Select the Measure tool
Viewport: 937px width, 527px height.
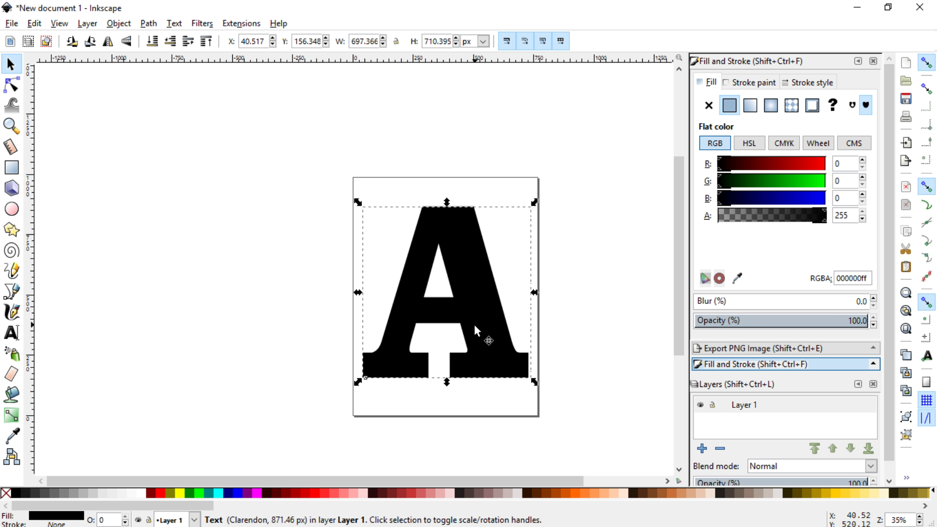pos(11,147)
